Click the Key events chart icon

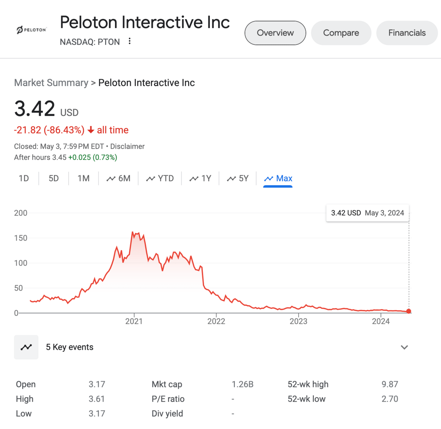click(x=26, y=347)
